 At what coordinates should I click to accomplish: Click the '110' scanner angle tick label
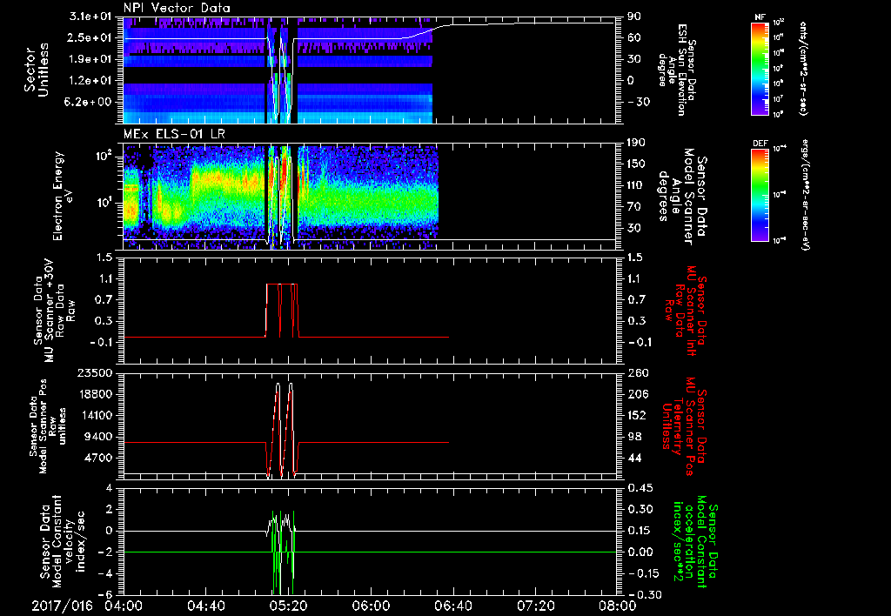[637, 185]
